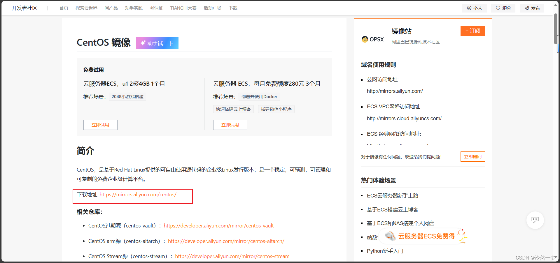Click the OPSX avatar logo
Image resolution: width=560 pixels, height=263 pixels.
tap(373, 39)
